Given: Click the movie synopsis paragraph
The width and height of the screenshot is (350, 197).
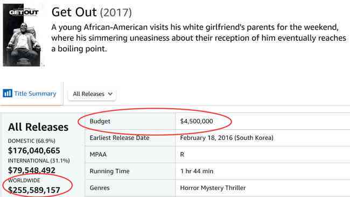Looking at the screenshot, I should (x=199, y=38).
